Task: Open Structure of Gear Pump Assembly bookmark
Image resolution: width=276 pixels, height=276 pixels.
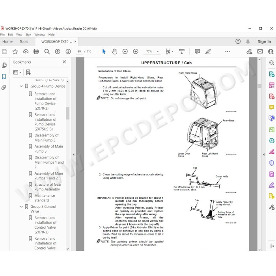Action: pyautogui.click(x=48, y=187)
